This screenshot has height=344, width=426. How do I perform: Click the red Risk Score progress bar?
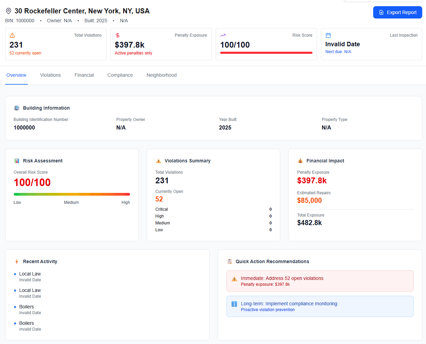tap(266, 53)
